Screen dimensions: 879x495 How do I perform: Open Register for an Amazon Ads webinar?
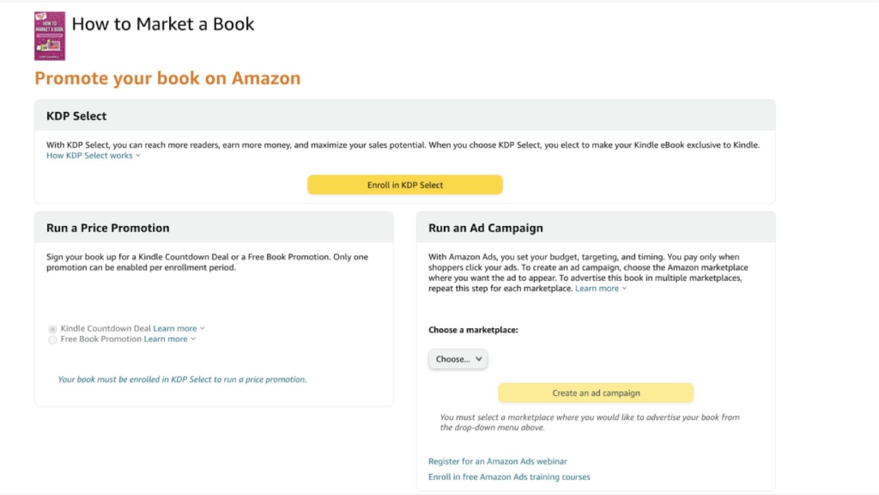[497, 461]
